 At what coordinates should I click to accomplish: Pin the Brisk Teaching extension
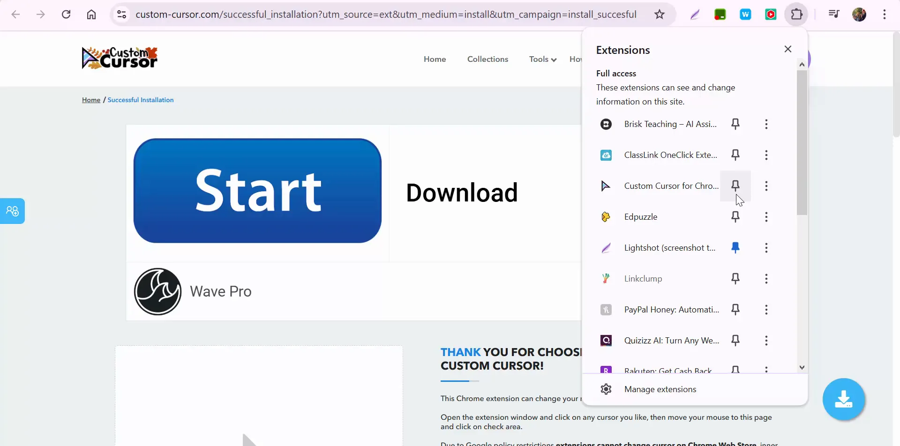coord(735,124)
